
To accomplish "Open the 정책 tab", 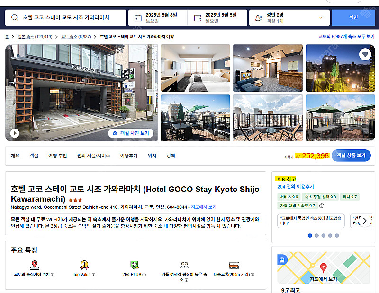I will 171,156.
